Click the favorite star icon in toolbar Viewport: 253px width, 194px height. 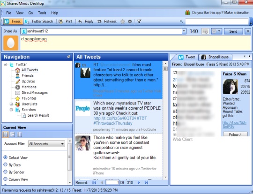tap(123, 21)
